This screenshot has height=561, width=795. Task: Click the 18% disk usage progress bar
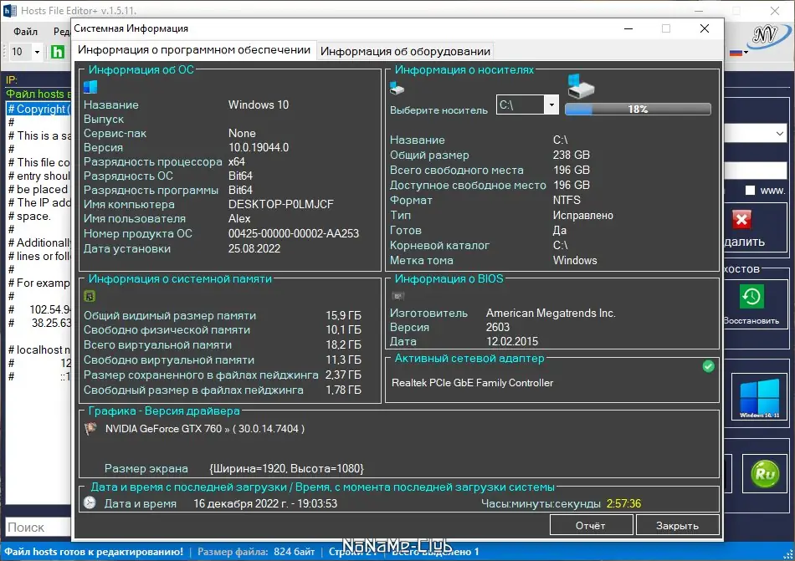pos(638,109)
